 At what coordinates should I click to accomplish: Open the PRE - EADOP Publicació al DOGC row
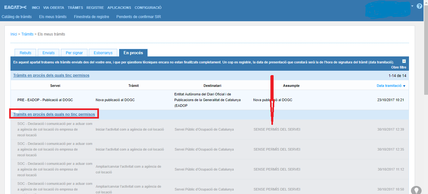coord(45,100)
